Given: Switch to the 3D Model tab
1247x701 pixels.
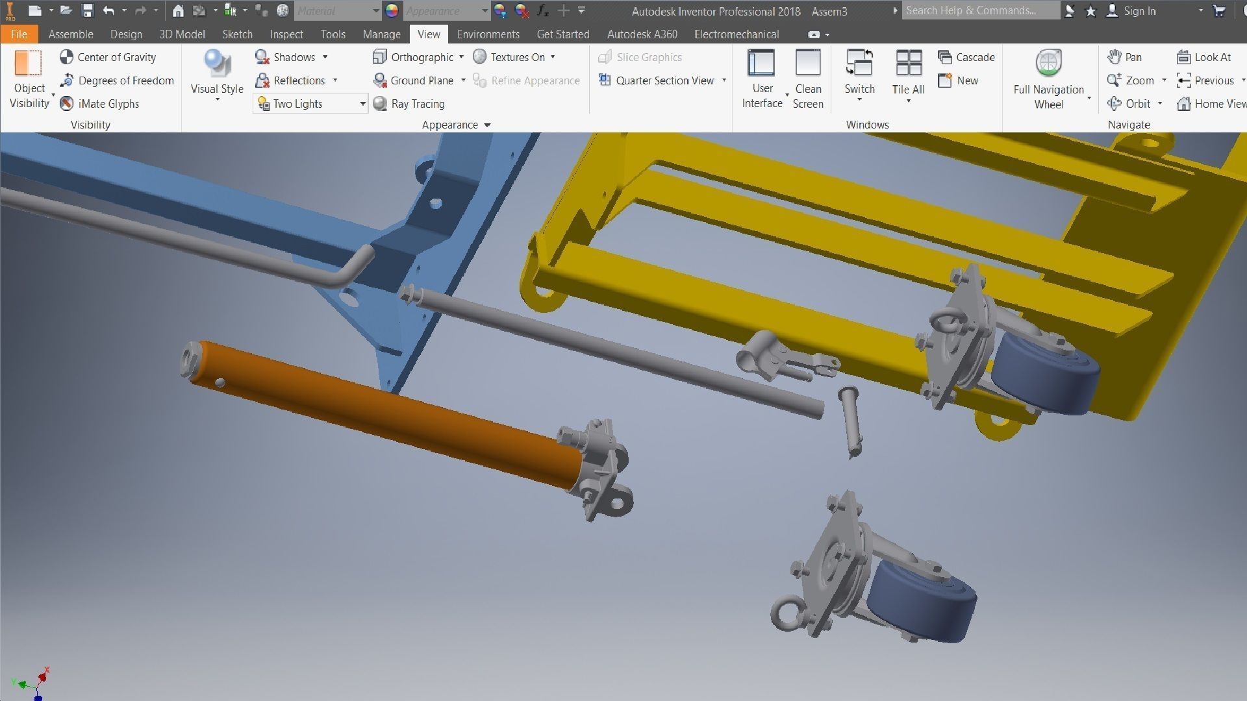Looking at the screenshot, I should pyautogui.click(x=182, y=34).
